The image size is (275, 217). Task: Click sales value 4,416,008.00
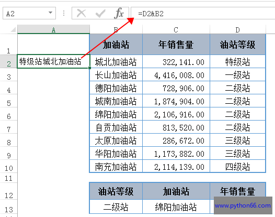pos(176,74)
